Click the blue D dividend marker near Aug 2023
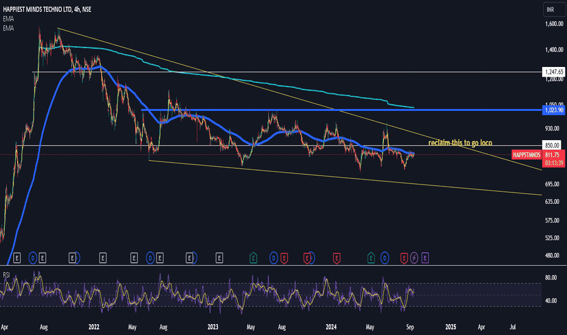Viewport: 567px width, 335px height. pyautogui.click(x=274, y=258)
